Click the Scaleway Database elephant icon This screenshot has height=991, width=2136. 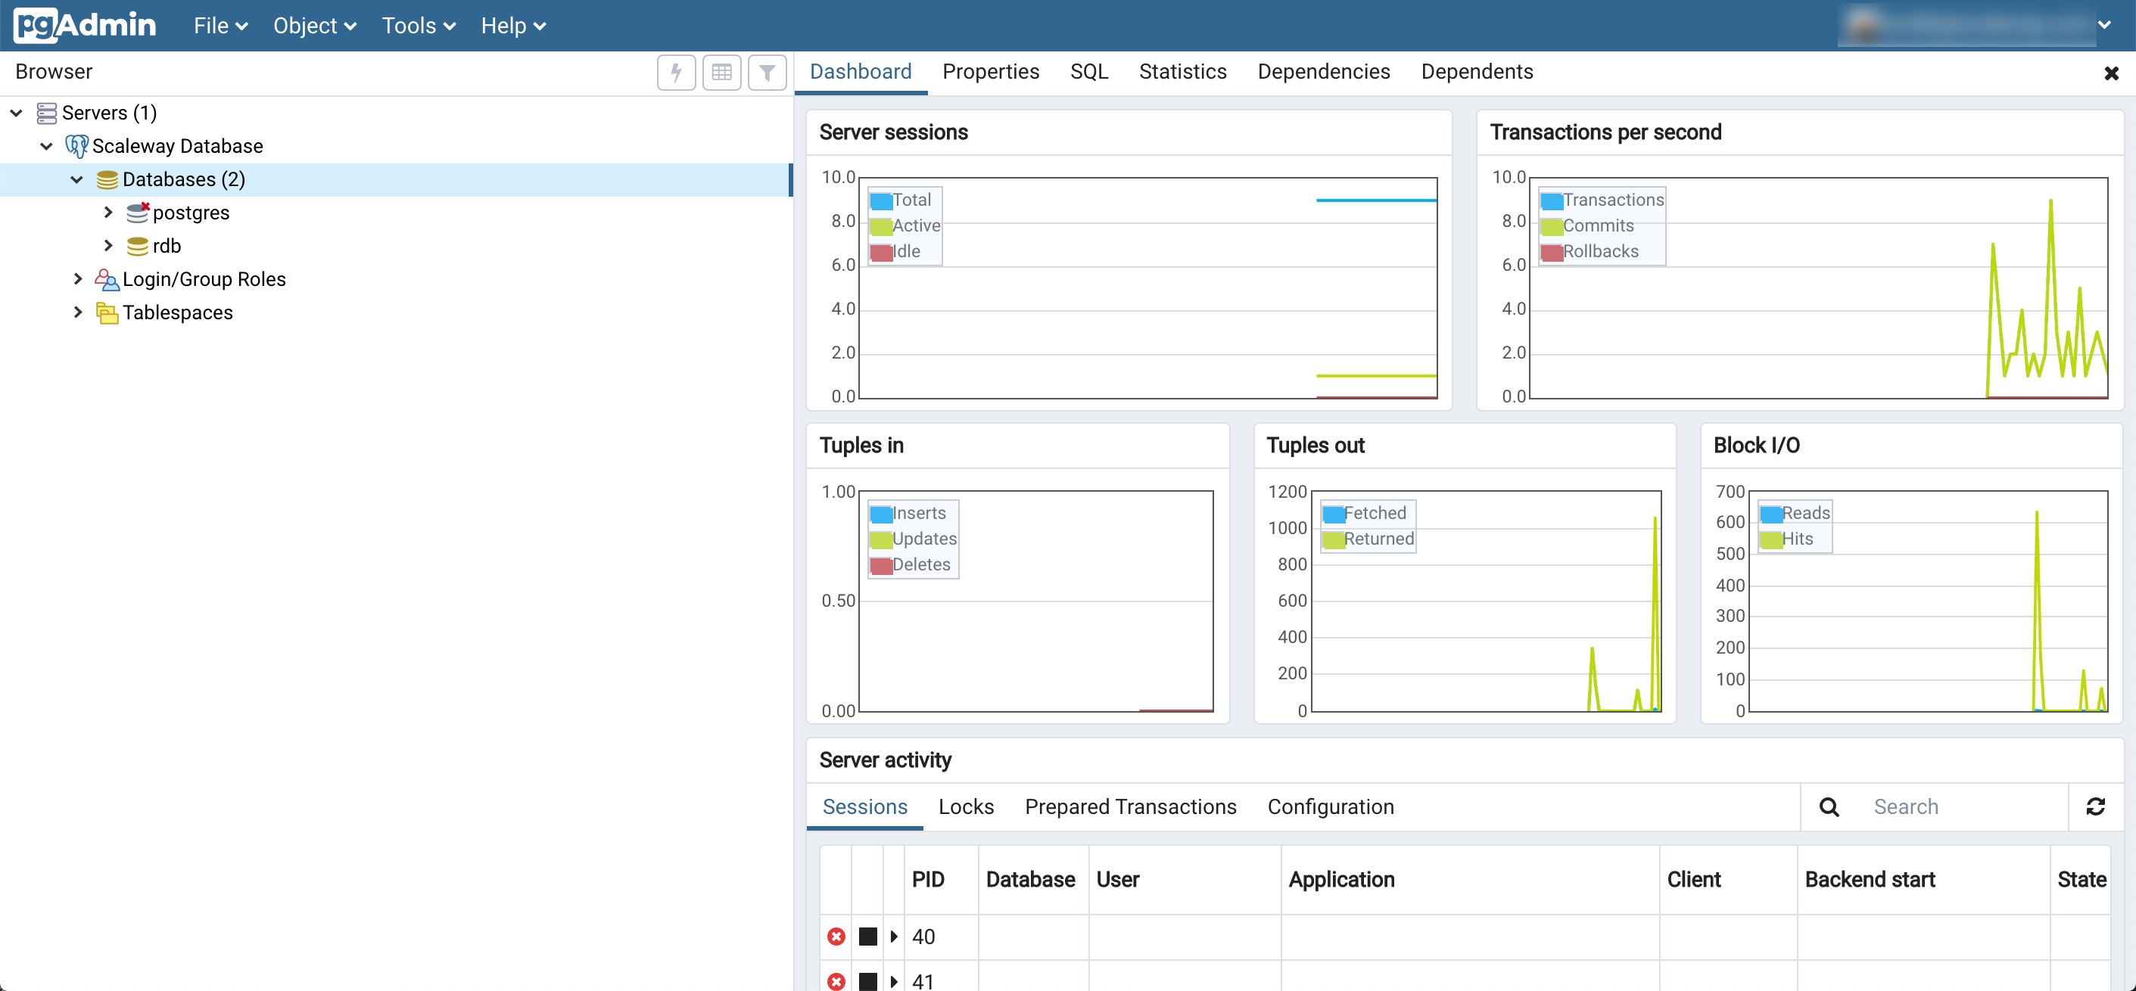tap(76, 147)
